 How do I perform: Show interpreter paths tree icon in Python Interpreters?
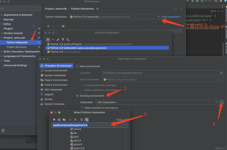click(68, 39)
